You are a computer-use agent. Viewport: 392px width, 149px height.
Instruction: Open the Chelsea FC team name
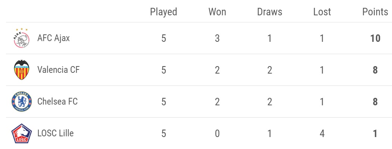pos(57,102)
